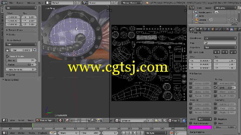
Task: Click the 3D viewport editor type icon
Action: 5,121
